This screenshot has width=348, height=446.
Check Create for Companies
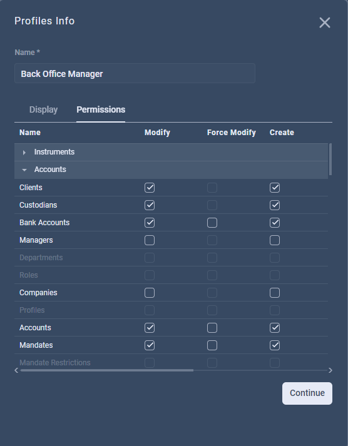point(275,293)
